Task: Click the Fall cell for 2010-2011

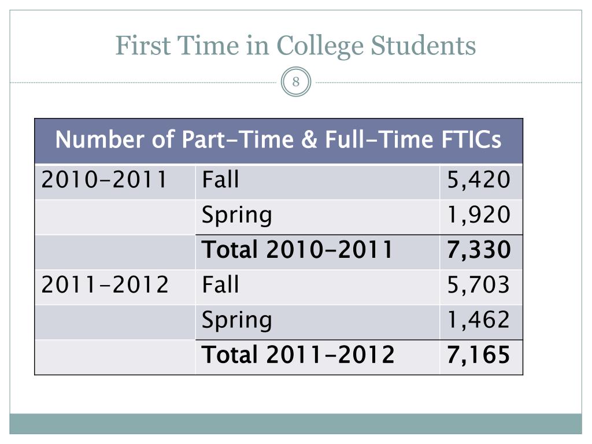Action: pyautogui.click(x=317, y=182)
